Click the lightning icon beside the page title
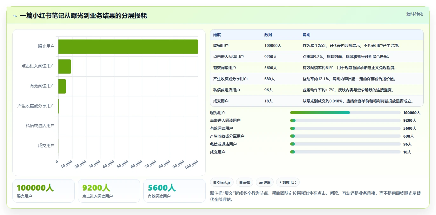 [15, 16]
